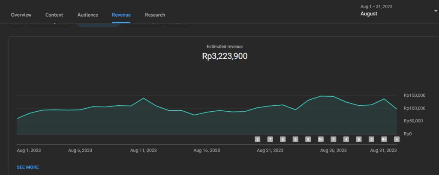The width and height of the screenshot is (439, 175).
Task: Open the last "9+" marker near Aug 31
Action: tap(384, 139)
